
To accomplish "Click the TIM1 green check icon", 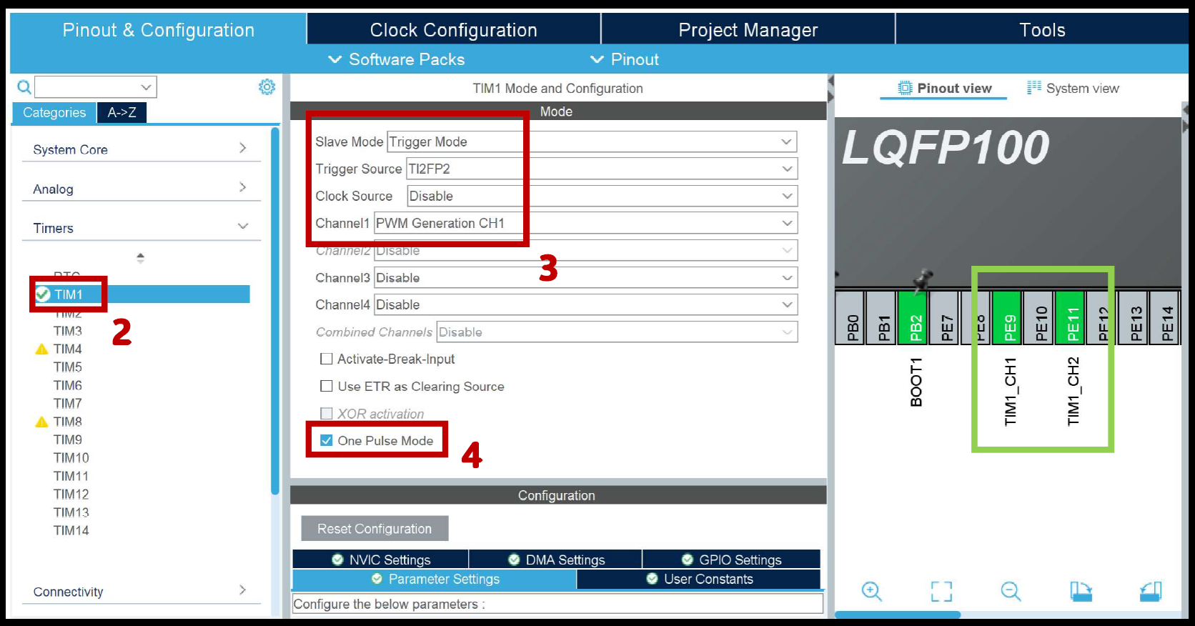I will (x=42, y=294).
